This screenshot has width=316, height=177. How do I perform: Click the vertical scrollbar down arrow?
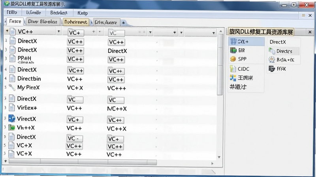pyautogui.click(x=219, y=157)
